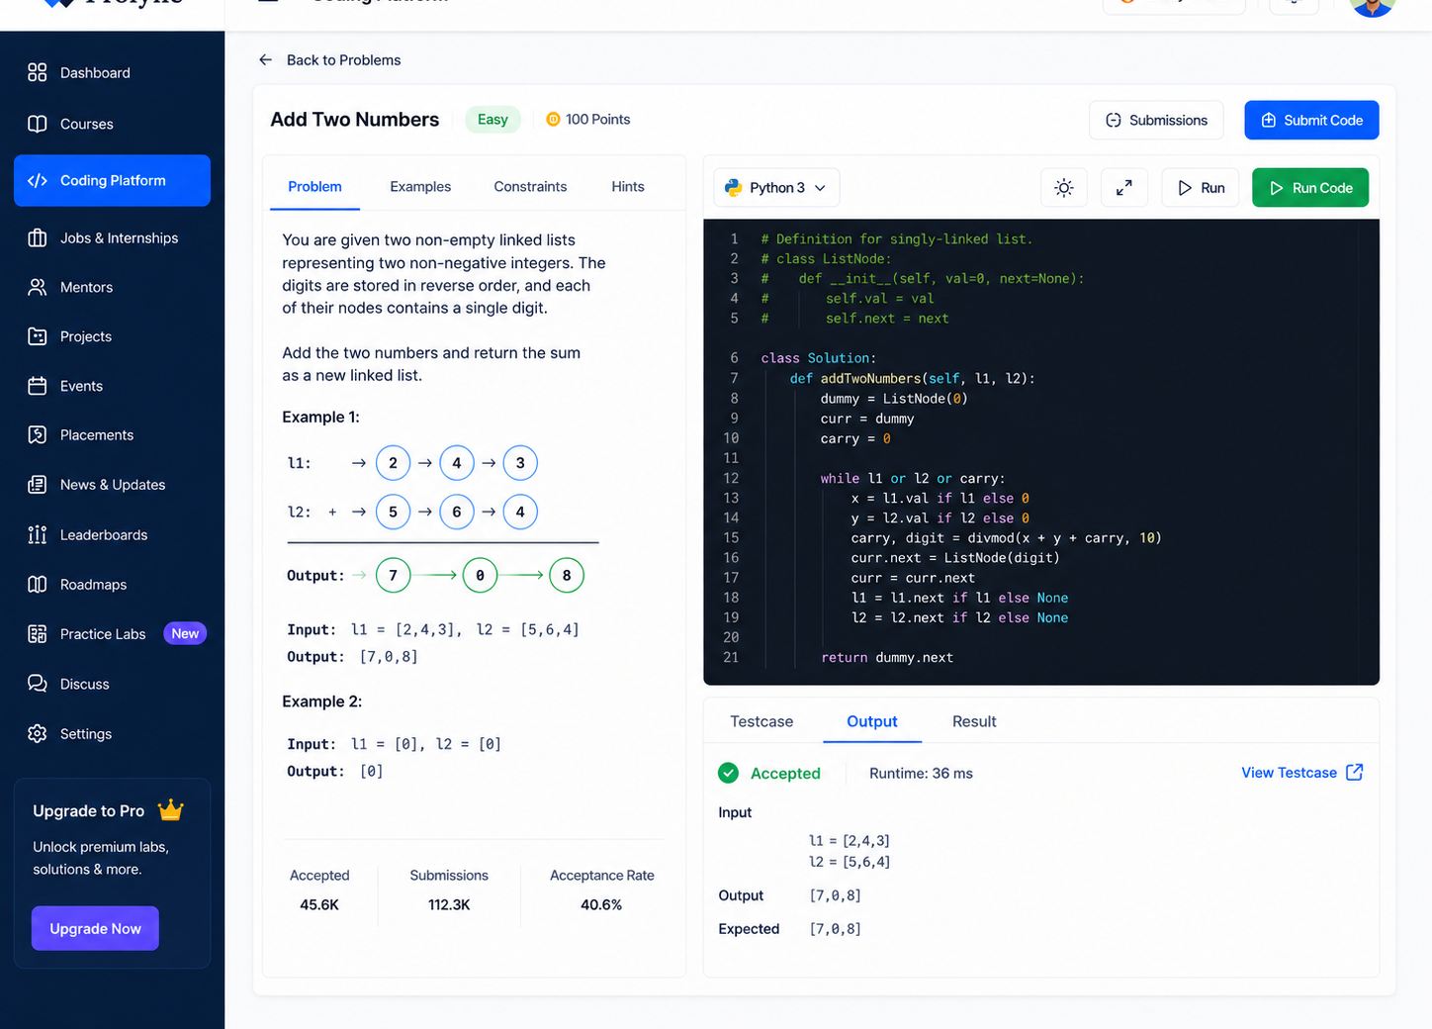Click the New badge on Practice Labs

click(x=185, y=634)
